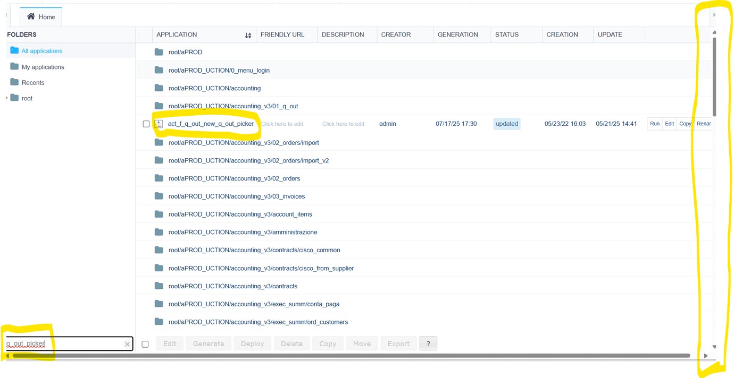The image size is (734, 378).
Task: Click the Deploy button
Action: click(252, 343)
